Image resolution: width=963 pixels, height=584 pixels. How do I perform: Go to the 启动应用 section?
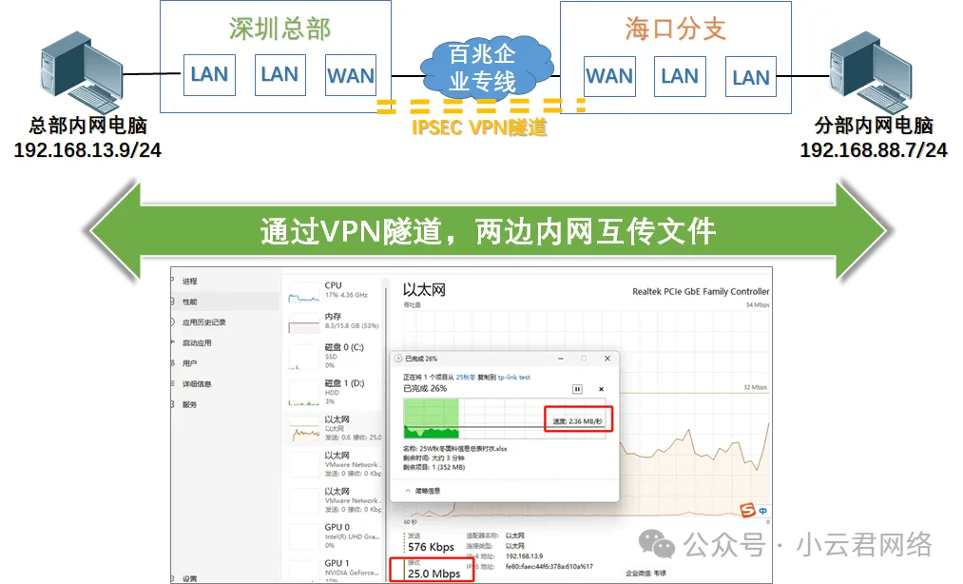[197, 343]
